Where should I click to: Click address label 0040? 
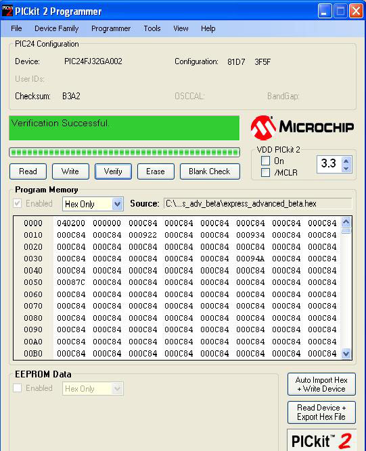(33, 270)
